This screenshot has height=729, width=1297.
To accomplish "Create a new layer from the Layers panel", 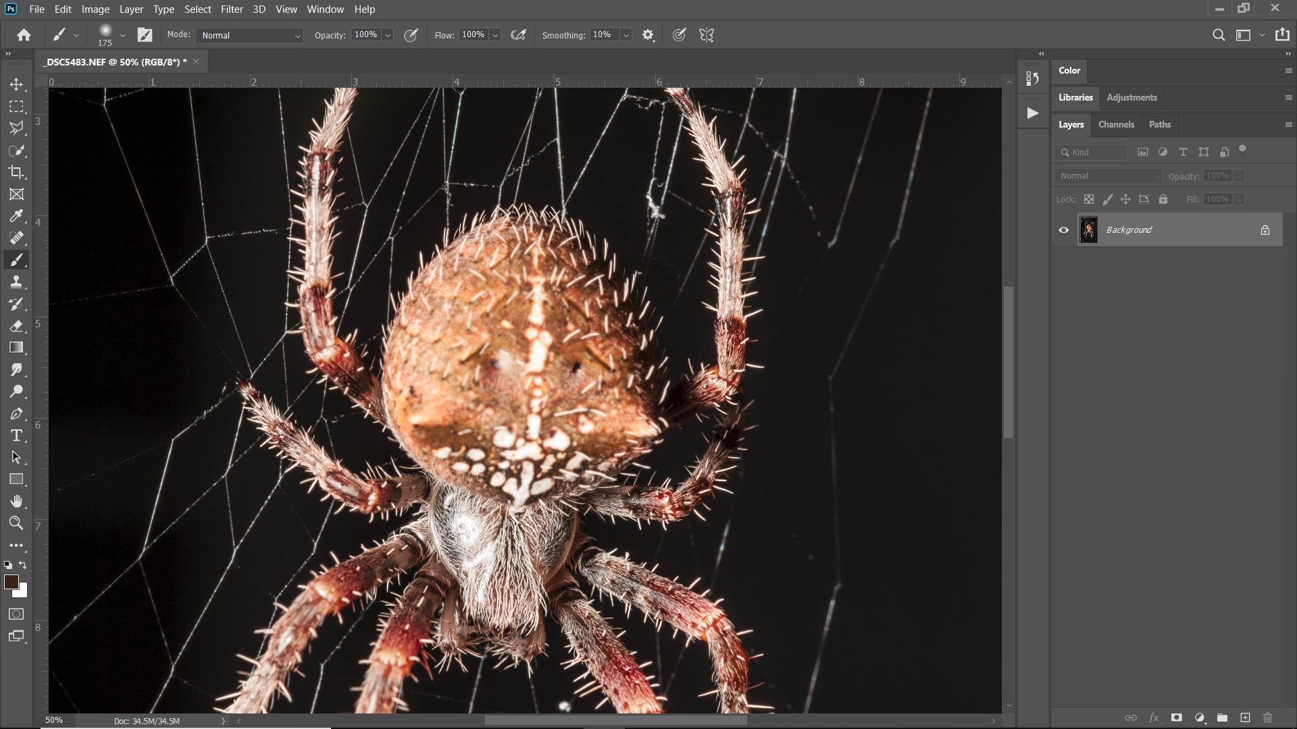I will point(1245,718).
